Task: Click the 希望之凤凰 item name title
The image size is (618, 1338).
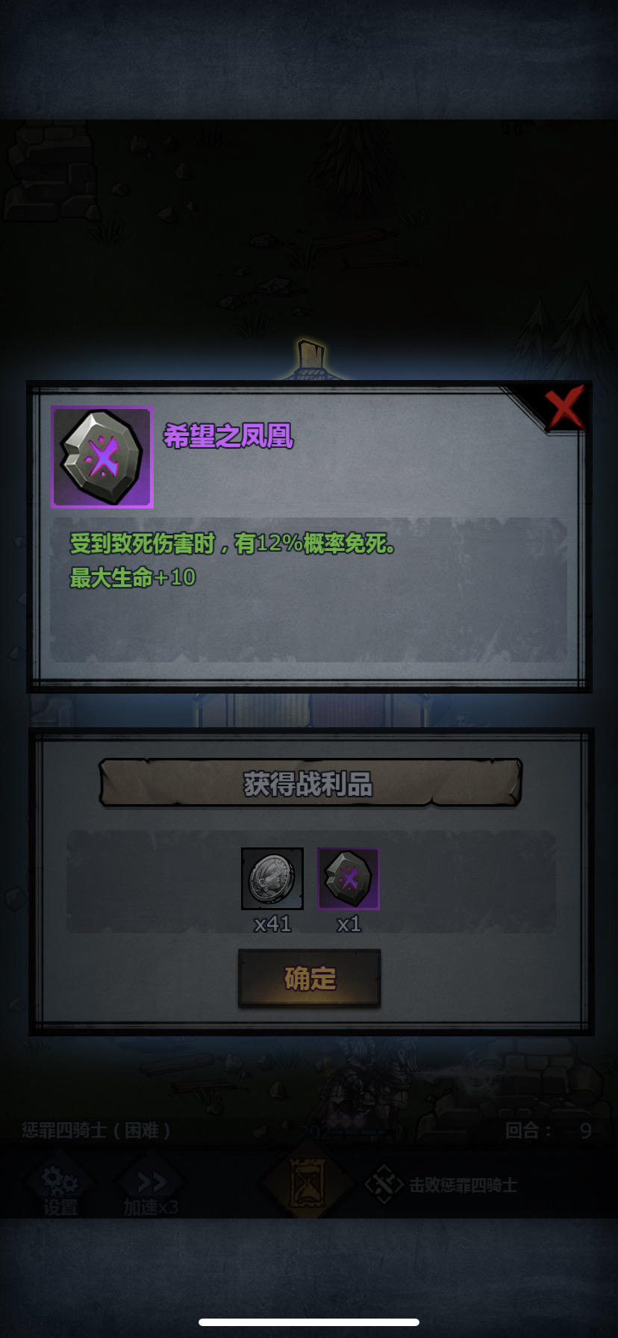Action: coord(228,436)
